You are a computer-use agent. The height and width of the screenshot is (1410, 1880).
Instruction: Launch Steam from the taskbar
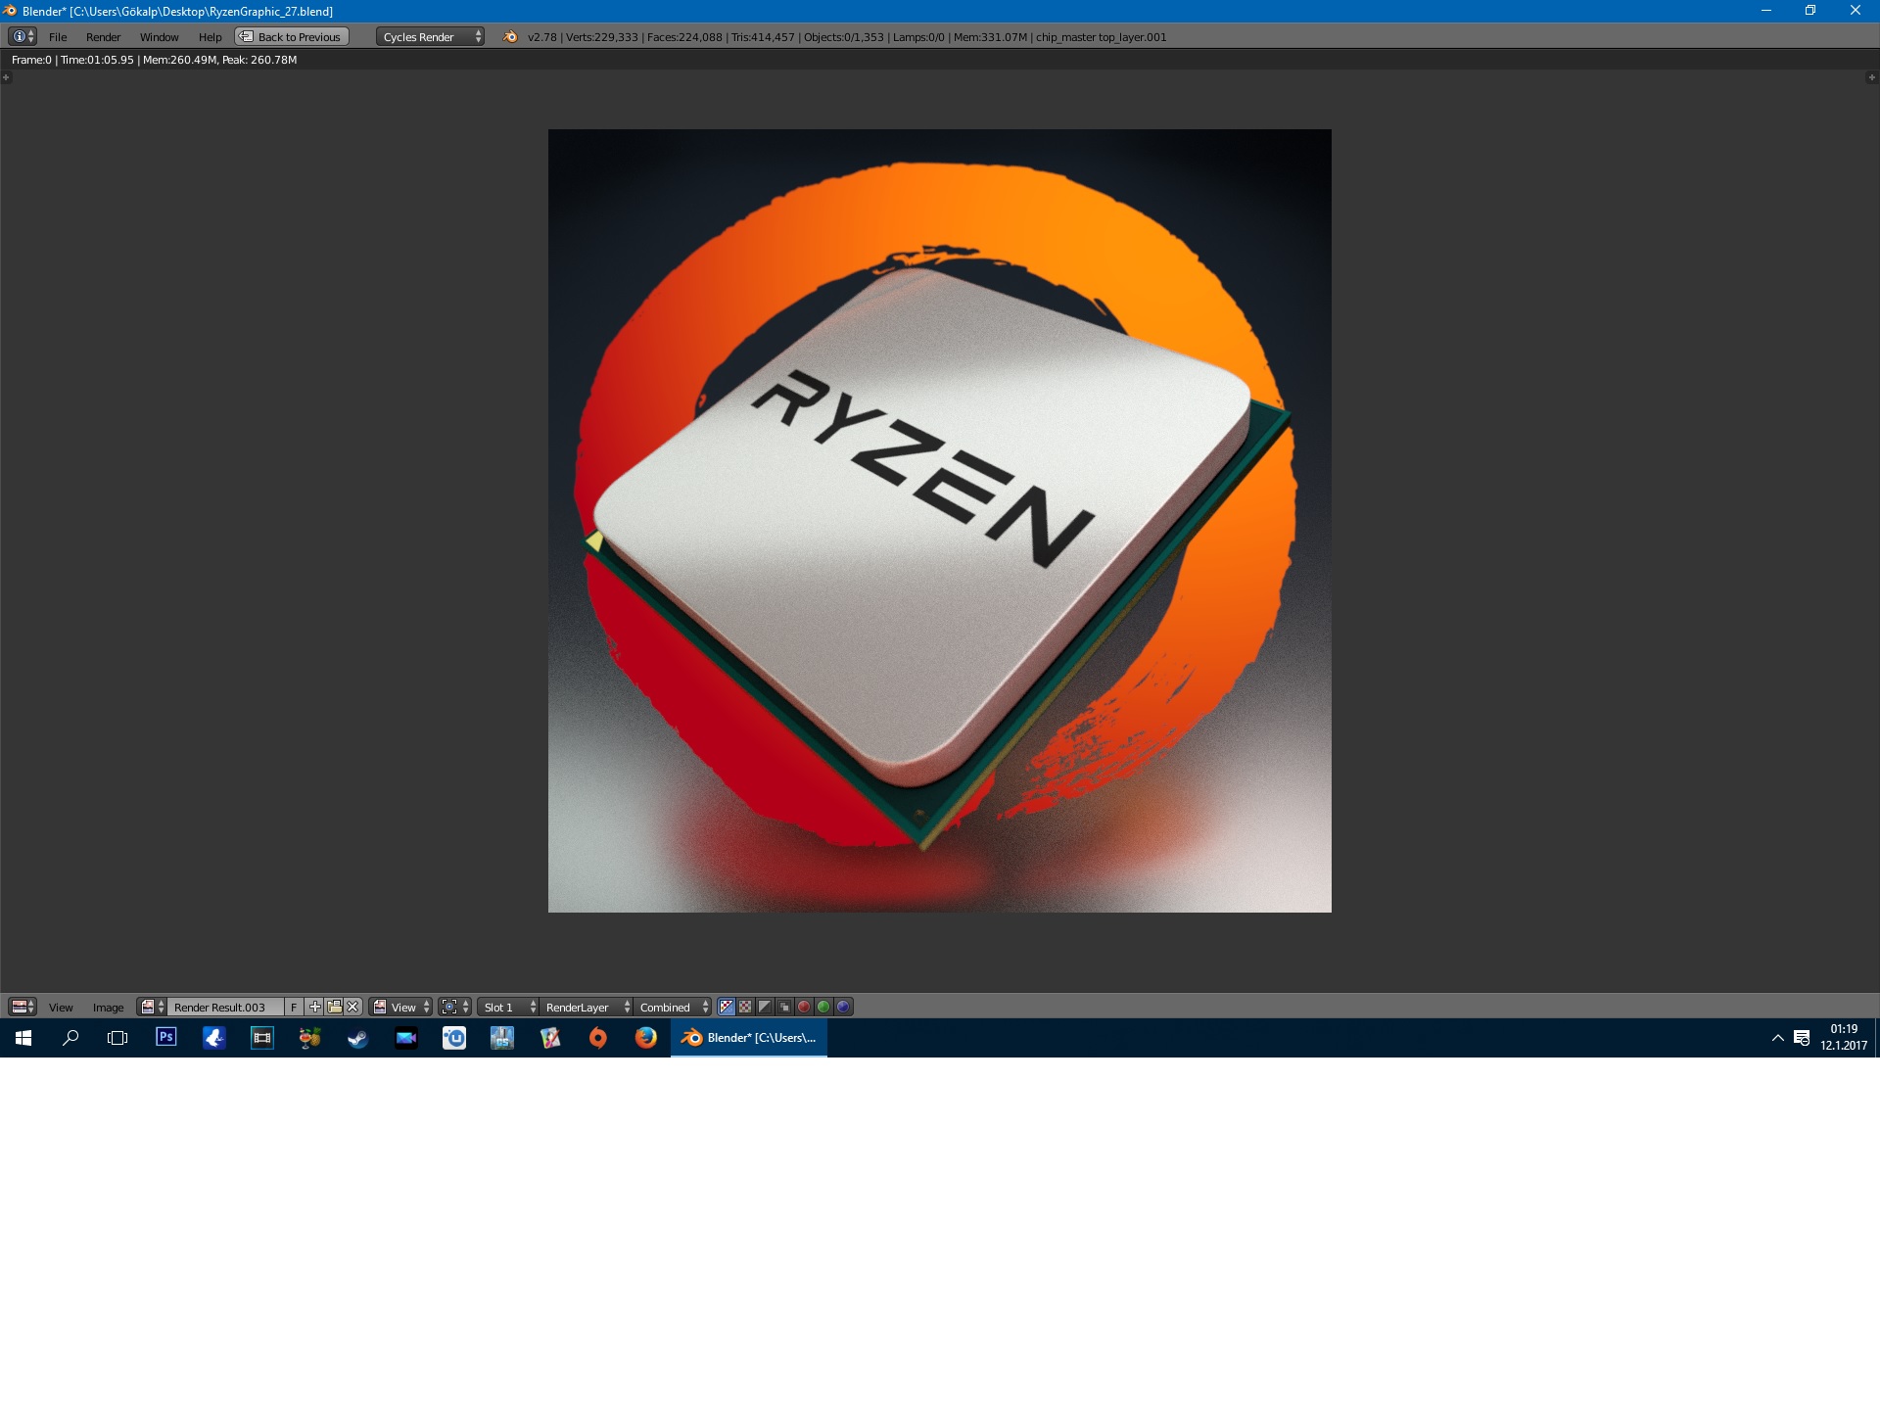(x=358, y=1038)
